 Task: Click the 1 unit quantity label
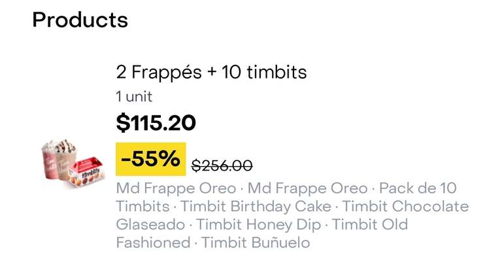(x=134, y=96)
